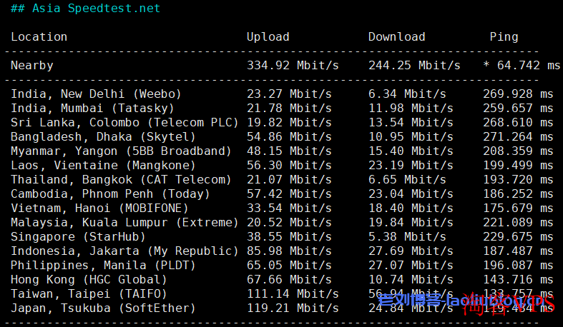Click the Ping column header
The height and width of the screenshot is (327, 563).
504,37
